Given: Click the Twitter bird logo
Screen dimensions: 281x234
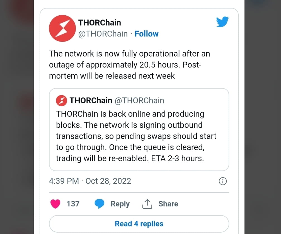Looking at the screenshot, I should (x=222, y=22).
